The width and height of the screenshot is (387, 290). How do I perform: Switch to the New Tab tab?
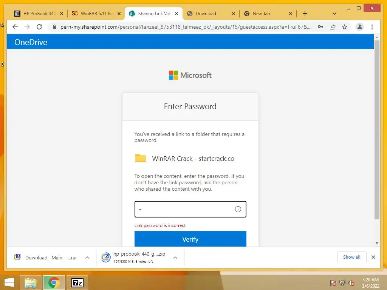pyautogui.click(x=268, y=14)
